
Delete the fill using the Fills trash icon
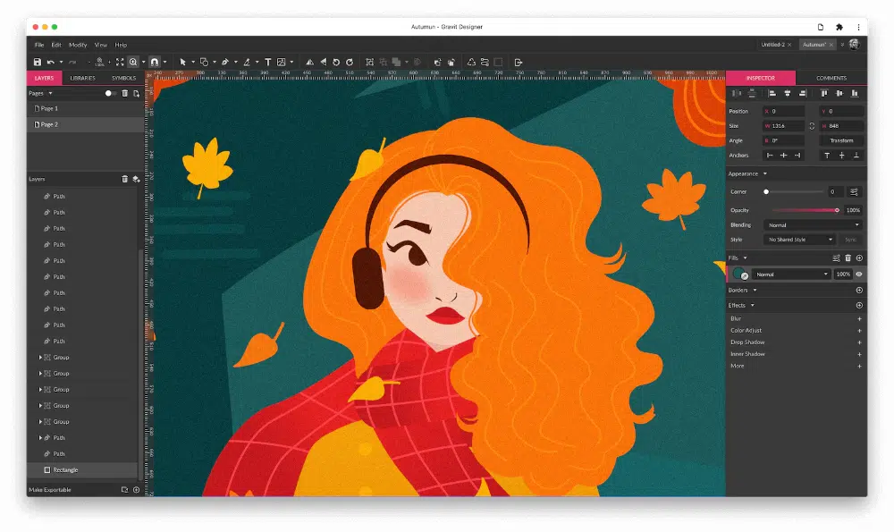point(848,258)
